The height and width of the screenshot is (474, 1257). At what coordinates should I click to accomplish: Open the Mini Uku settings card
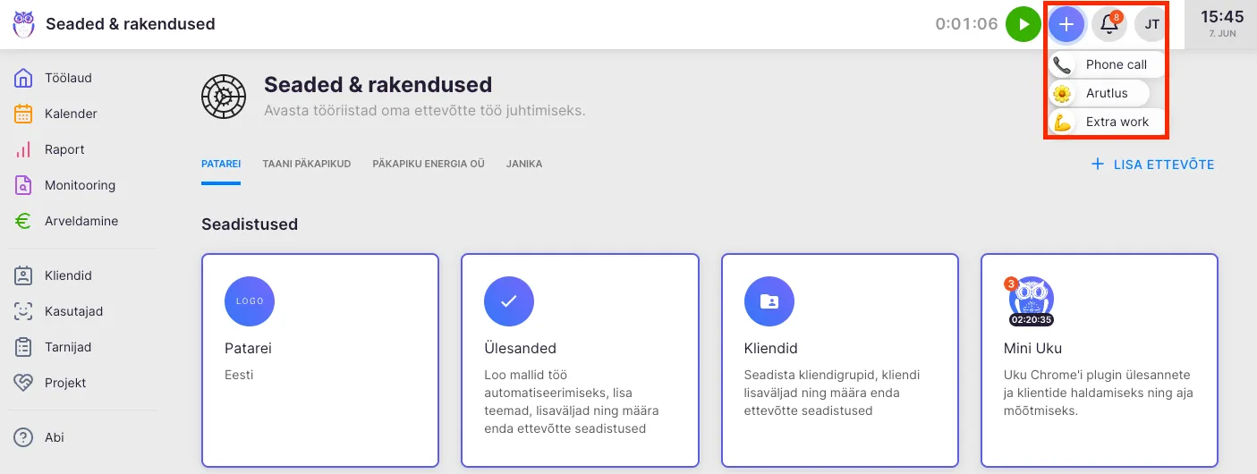(x=1099, y=360)
